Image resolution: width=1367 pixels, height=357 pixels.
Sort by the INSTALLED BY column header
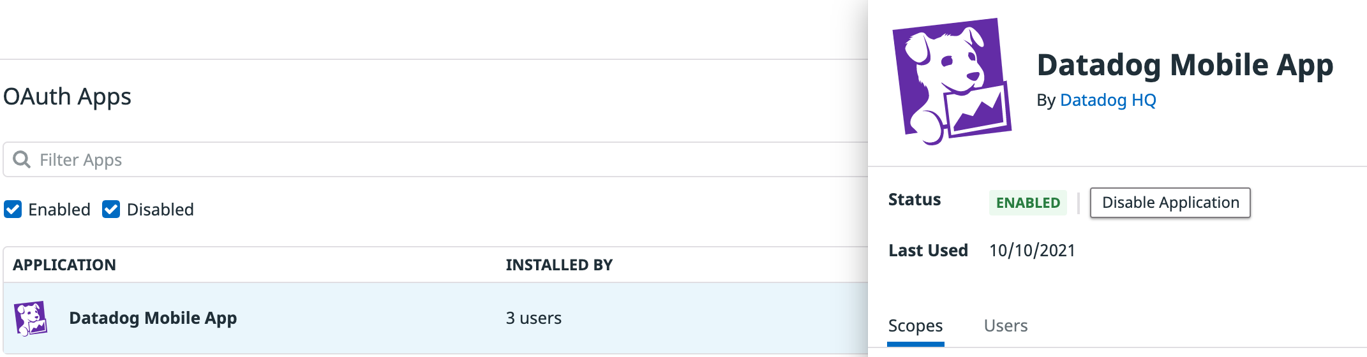(x=559, y=265)
